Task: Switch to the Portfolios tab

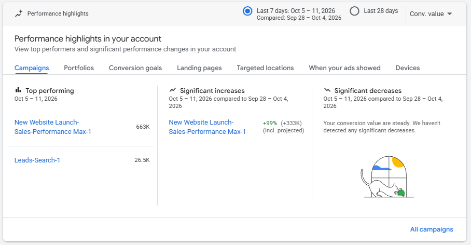Action: (x=79, y=68)
